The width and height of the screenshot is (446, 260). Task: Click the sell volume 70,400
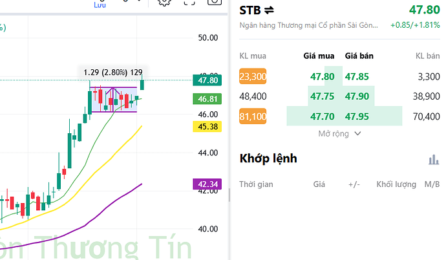click(x=427, y=116)
